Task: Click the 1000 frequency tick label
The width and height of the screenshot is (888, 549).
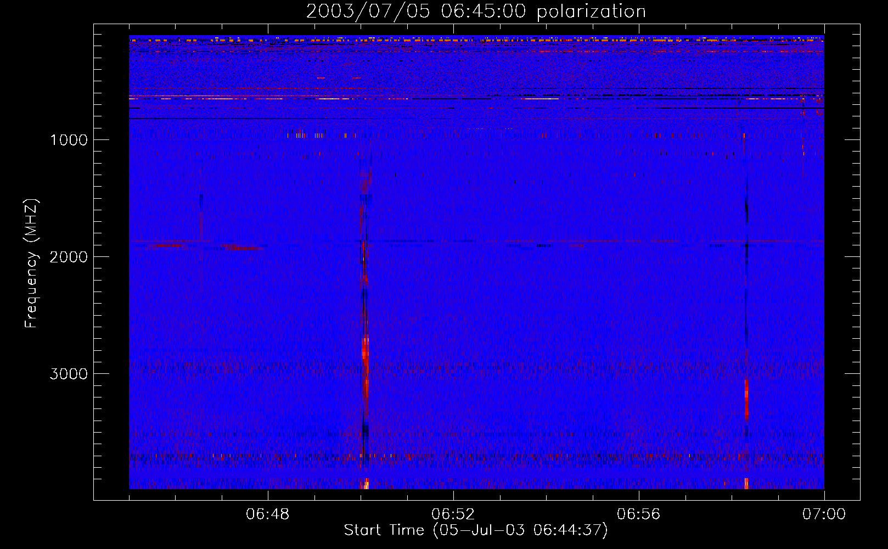Action: click(x=69, y=139)
